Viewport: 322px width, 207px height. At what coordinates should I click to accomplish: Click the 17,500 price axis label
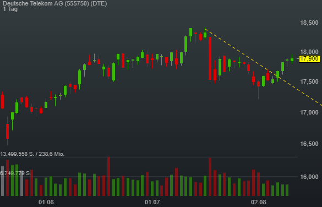309,81
